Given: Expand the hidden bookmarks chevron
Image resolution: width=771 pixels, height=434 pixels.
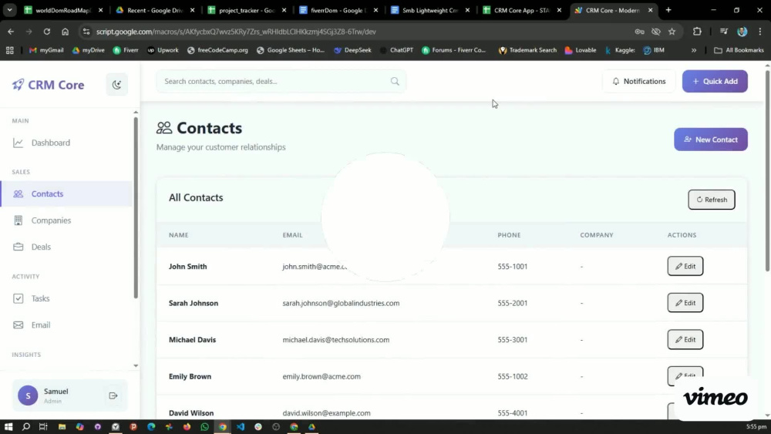Looking at the screenshot, I should (694, 50).
